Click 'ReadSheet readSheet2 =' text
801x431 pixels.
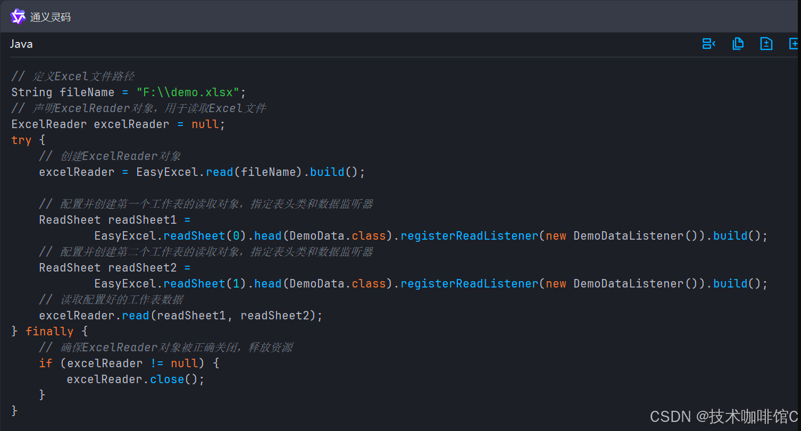pyautogui.click(x=115, y=267)
